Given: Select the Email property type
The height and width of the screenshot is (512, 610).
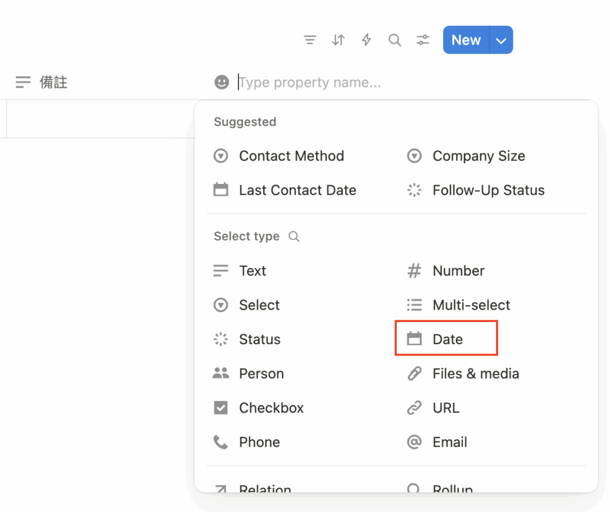Looking at the screenshot, I should tap(449, 442).
